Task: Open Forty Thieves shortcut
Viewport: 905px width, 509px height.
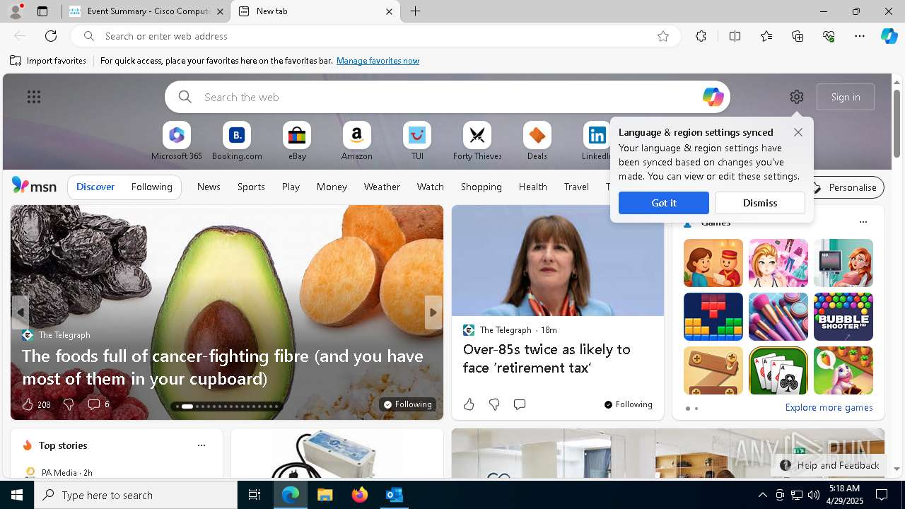Action: (477, 141)
